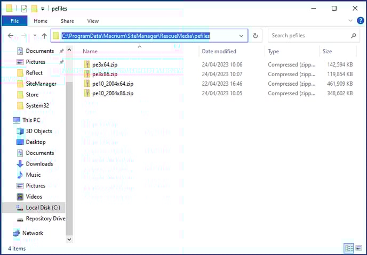Open the Help question mark icon
This screenshot has width=367, height=255.
pyautogui.click(x=360, y=21)
